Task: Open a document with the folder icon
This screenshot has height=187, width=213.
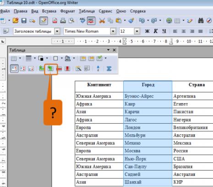Action: click(x=16, y=21)
